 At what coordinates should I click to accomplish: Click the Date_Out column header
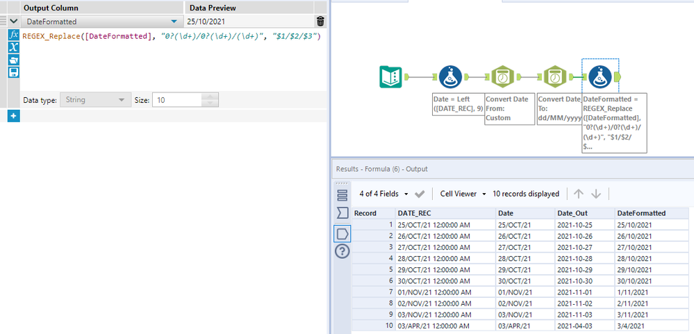click(584, 213)
